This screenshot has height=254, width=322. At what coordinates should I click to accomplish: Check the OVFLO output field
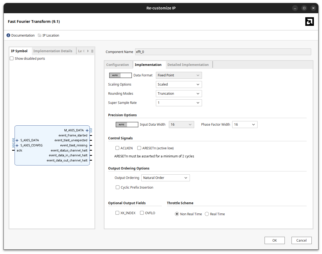(x=142, y=213)
